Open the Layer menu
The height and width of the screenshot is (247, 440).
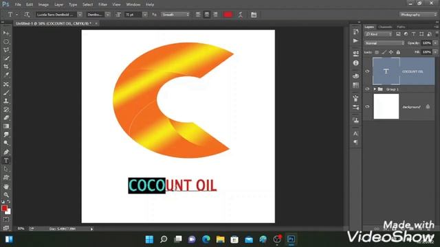tap(58, 5)
